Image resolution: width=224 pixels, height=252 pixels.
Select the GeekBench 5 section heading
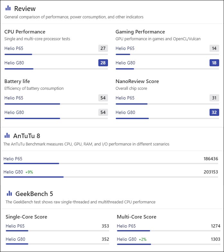pyautogui.click(x=34, y=194)
